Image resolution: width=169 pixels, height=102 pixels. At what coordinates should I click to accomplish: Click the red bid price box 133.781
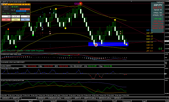(x=25, y=9)
